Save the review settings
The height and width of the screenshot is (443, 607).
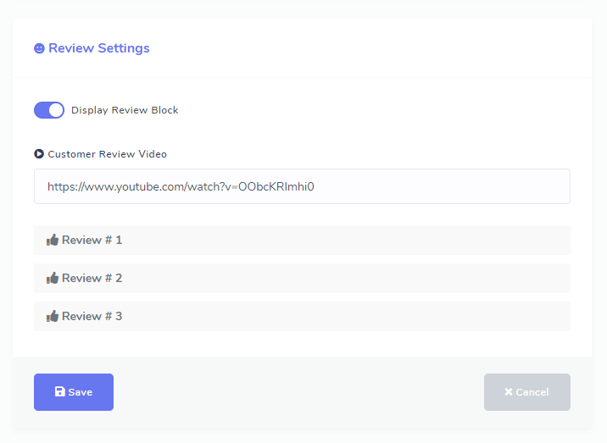coord(74,392)
